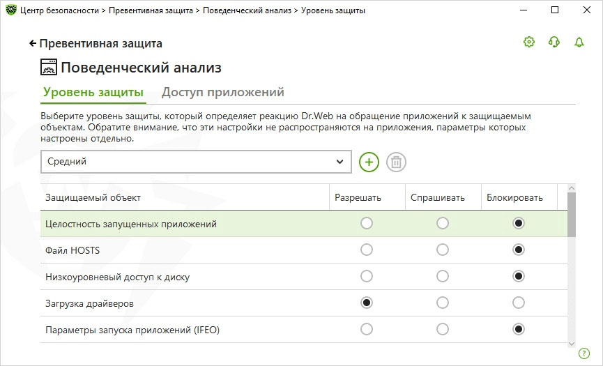Set Низкоуровневый доступ к диску to Спрашивать
603x366 pixels.
point(443,277)
